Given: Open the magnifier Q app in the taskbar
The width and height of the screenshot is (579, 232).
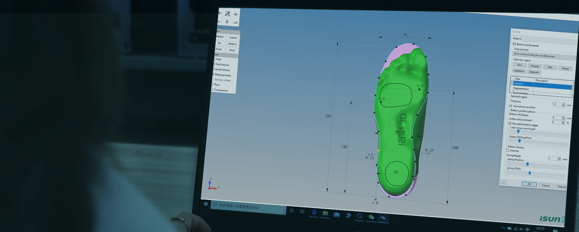Looking at the screenshot, I should (x=359, y=216).
